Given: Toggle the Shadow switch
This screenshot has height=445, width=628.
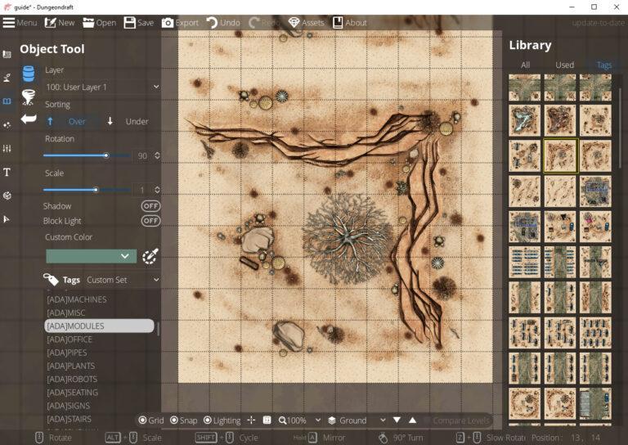Looking at the screenshot, I should tap(150, 206).
